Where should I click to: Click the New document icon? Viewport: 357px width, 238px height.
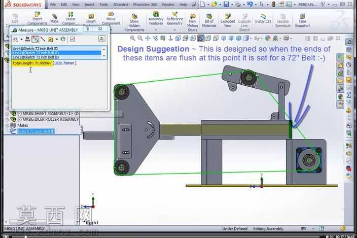[203, 4]
